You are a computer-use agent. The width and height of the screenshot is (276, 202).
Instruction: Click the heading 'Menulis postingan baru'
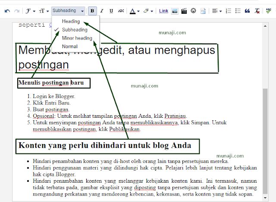point(51,83)
